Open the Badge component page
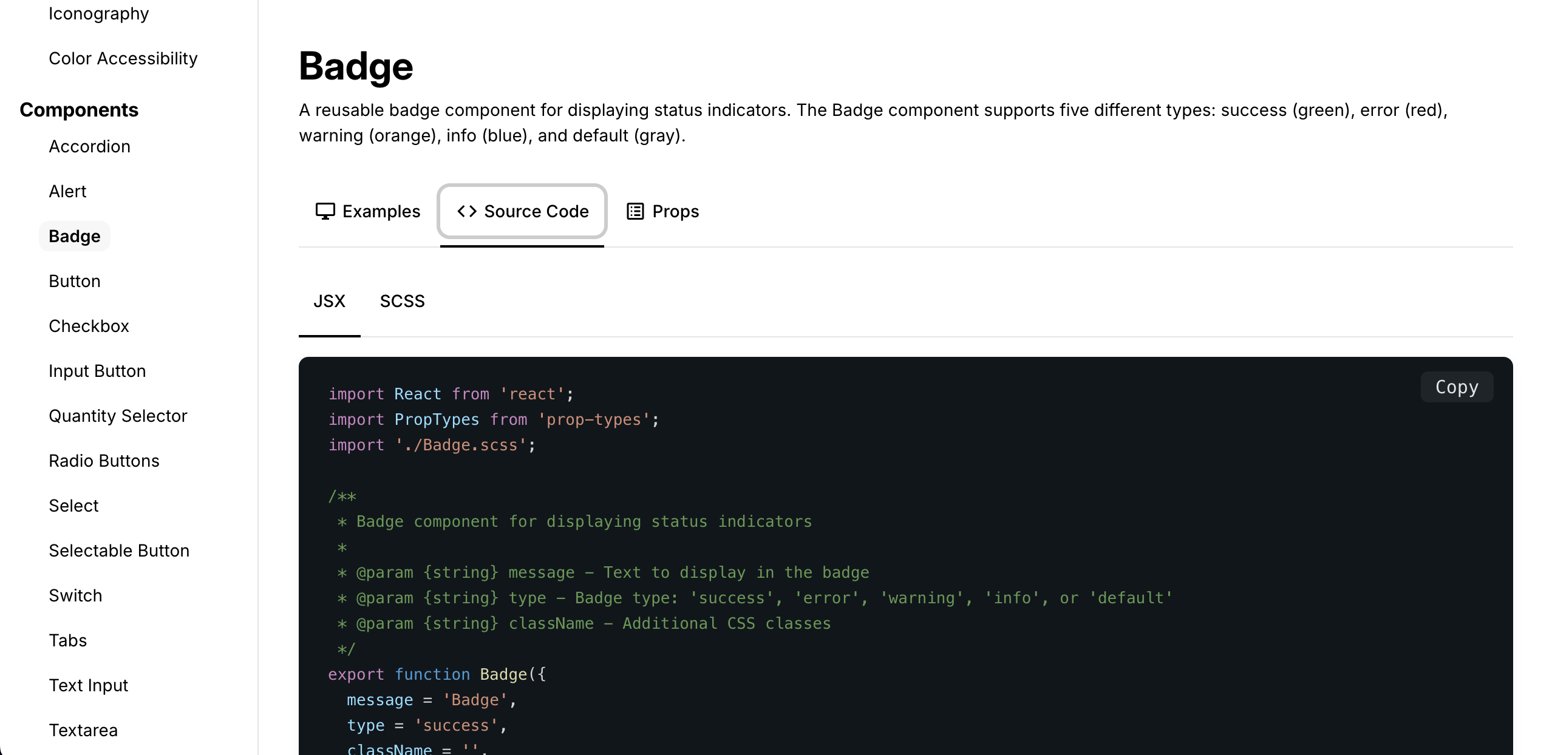This screenshot has height=755, width=1552. point(74,235)
